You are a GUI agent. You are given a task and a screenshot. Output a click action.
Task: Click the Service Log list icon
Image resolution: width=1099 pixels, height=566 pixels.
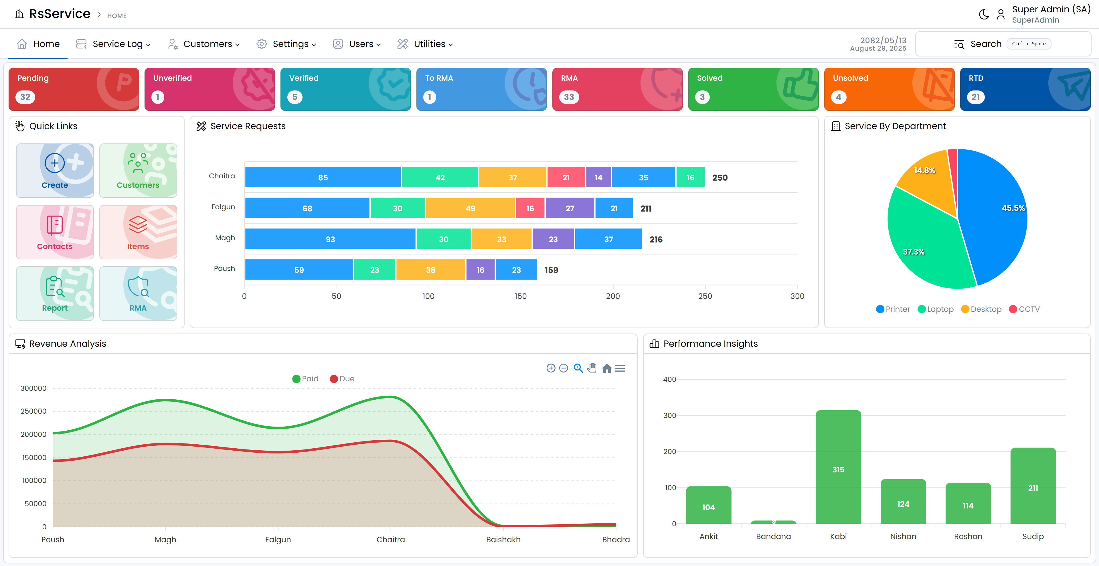[x=81, y=44]
